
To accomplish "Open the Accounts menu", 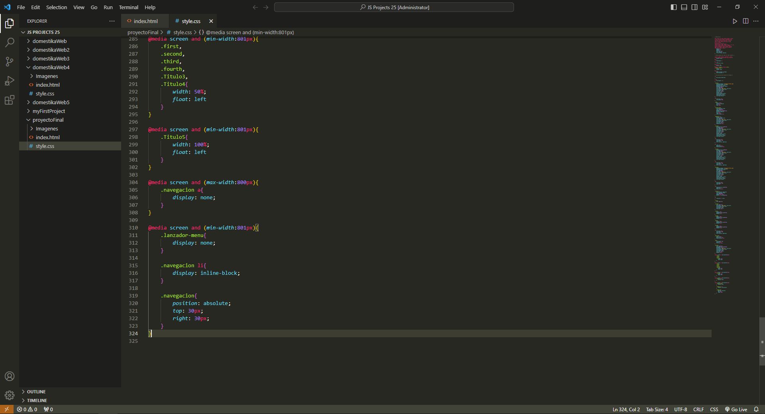I will click(10, 376).
